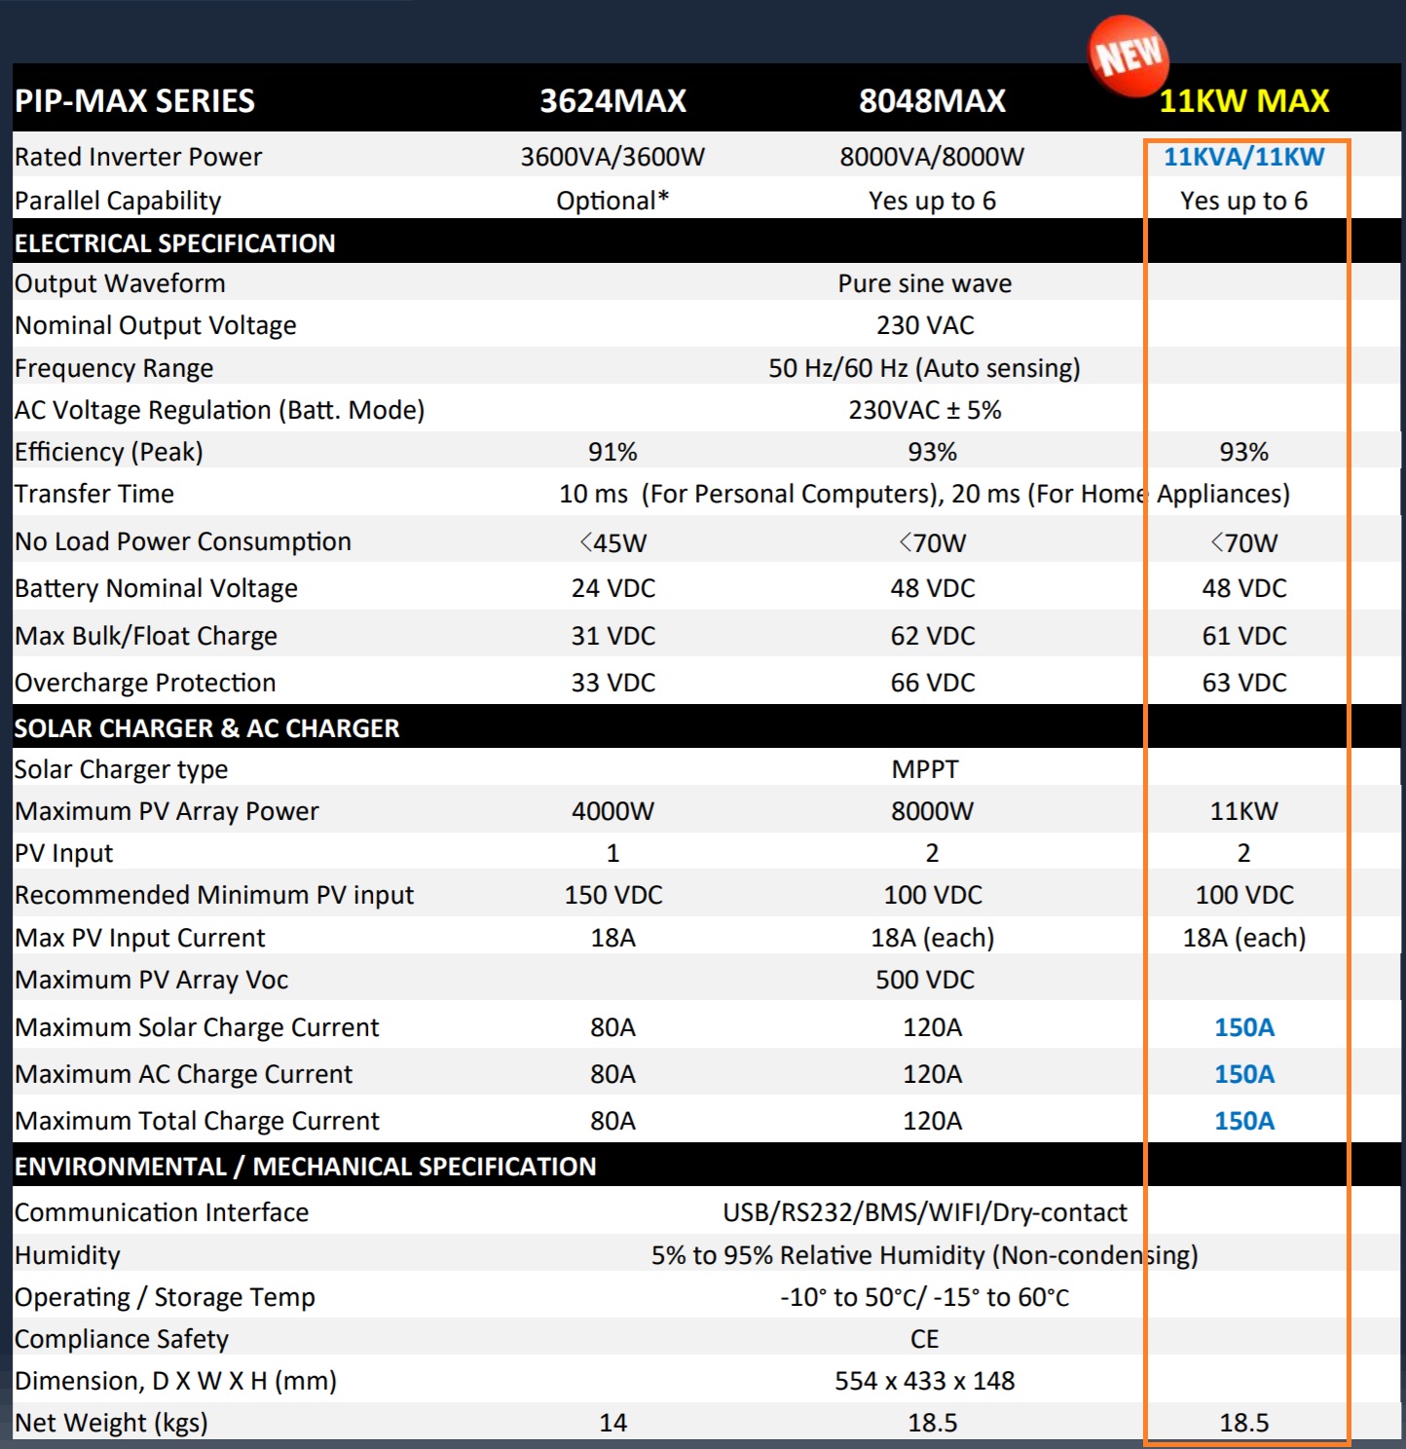The image size is (1406, 1449).
Task: Click the blue 11KVA/11KW rated power value
Action: (x=1243, y=157)
